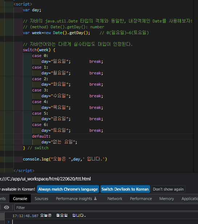Click the day="화요일" assignment
198x224 pixels.
click(x=56, y=84)
